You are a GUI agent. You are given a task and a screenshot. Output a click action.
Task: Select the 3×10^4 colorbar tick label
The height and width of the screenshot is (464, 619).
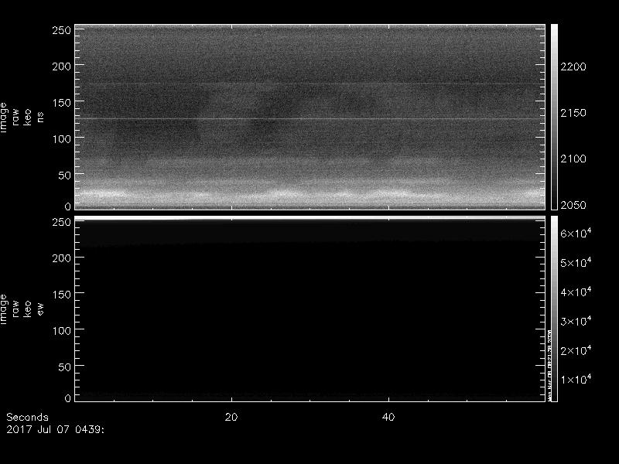point(576,321)
